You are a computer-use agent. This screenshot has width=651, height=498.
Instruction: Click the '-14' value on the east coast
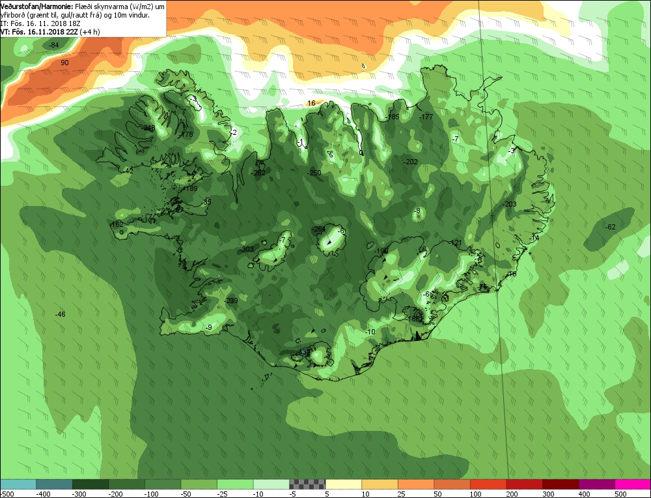point(534,238)
